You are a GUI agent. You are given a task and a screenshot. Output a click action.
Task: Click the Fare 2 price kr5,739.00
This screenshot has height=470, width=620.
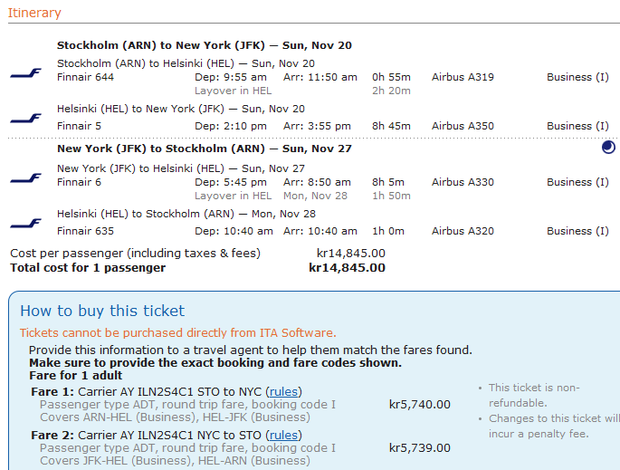pyautogui.click(x=419, y=448)
